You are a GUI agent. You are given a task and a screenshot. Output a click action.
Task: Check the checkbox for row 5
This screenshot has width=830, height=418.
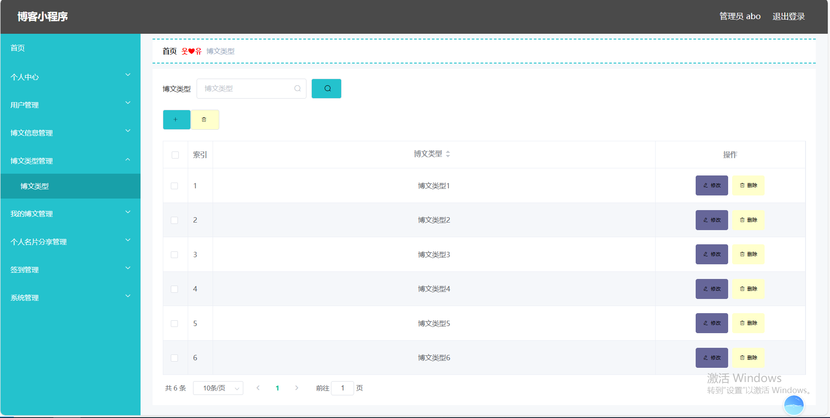(x=174, y=323)
